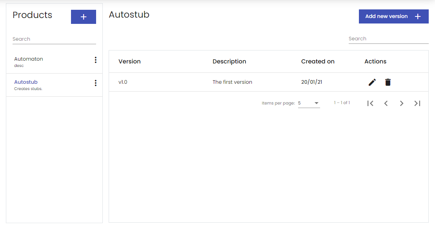Delete version v1.0 with trash icon

tap(388, 82)
